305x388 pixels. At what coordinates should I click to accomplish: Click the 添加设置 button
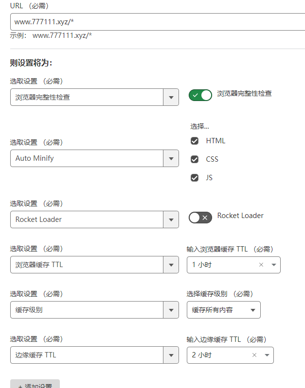tap(35, 385)
